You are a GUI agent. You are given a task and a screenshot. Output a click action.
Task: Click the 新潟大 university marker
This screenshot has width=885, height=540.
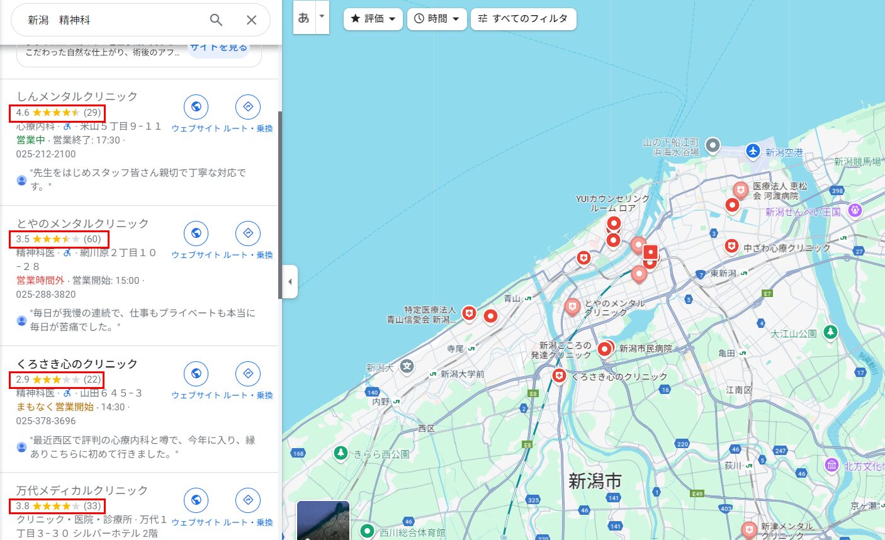point(407,366)
